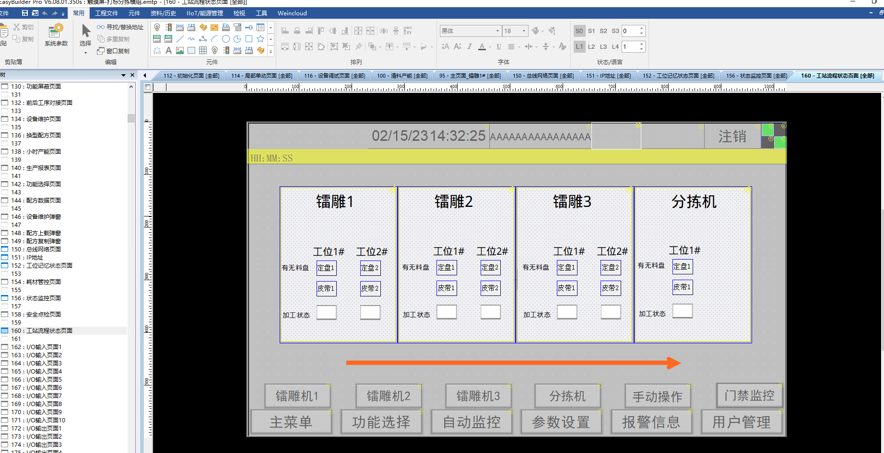
Task: Expand the element gallery with the more arrow
Action: 271,51
